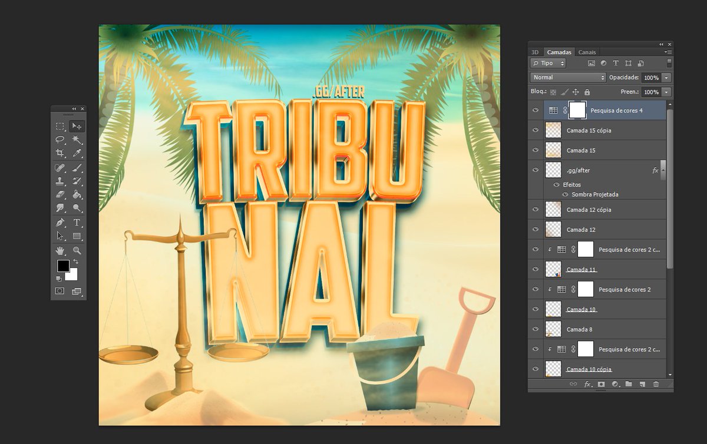Select the Pen tool
The height and width of the screenshot is (444, 707).
click(x=60, y=223)
